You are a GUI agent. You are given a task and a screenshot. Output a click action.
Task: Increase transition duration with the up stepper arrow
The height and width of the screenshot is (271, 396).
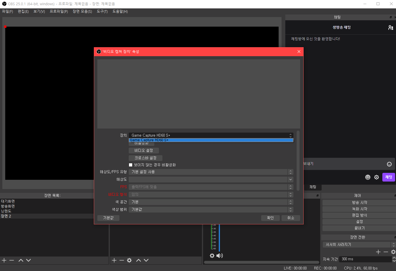(394, 258)
